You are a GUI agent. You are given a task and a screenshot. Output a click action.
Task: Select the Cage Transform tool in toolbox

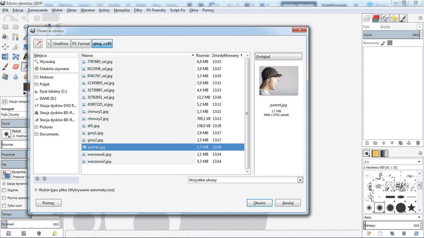pyautogui.click(x=16, y=57)
